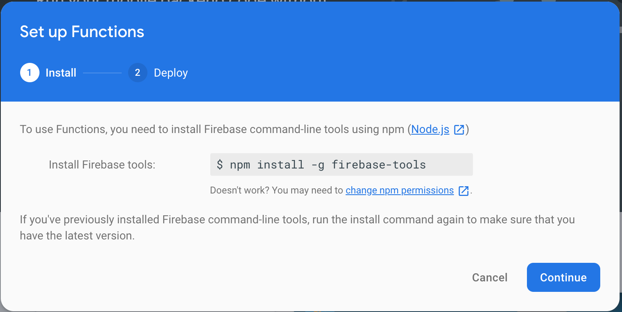This screenshot has height=312, width=622.
Task: Click the Continue button
Action: [563, 277]
